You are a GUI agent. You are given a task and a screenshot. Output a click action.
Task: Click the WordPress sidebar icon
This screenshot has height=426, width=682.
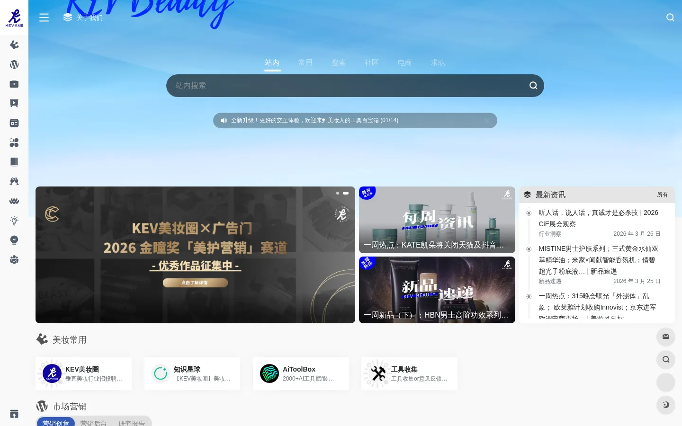(14, 64)
